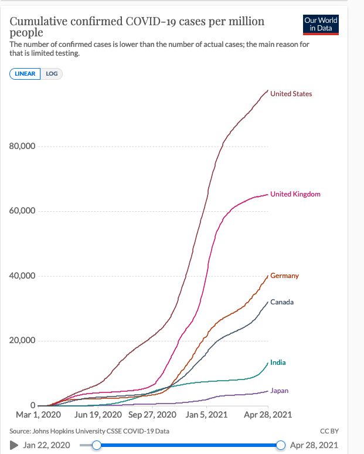
Task: Click the Jan 22, 2020 start date
Action: point(46,445)
